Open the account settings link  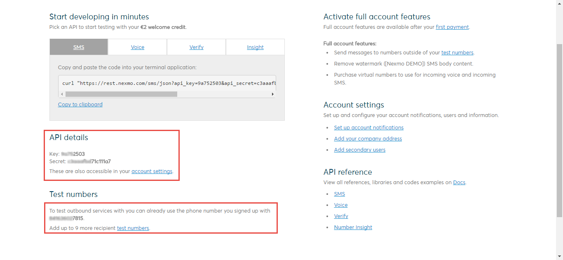click(152, 171)
